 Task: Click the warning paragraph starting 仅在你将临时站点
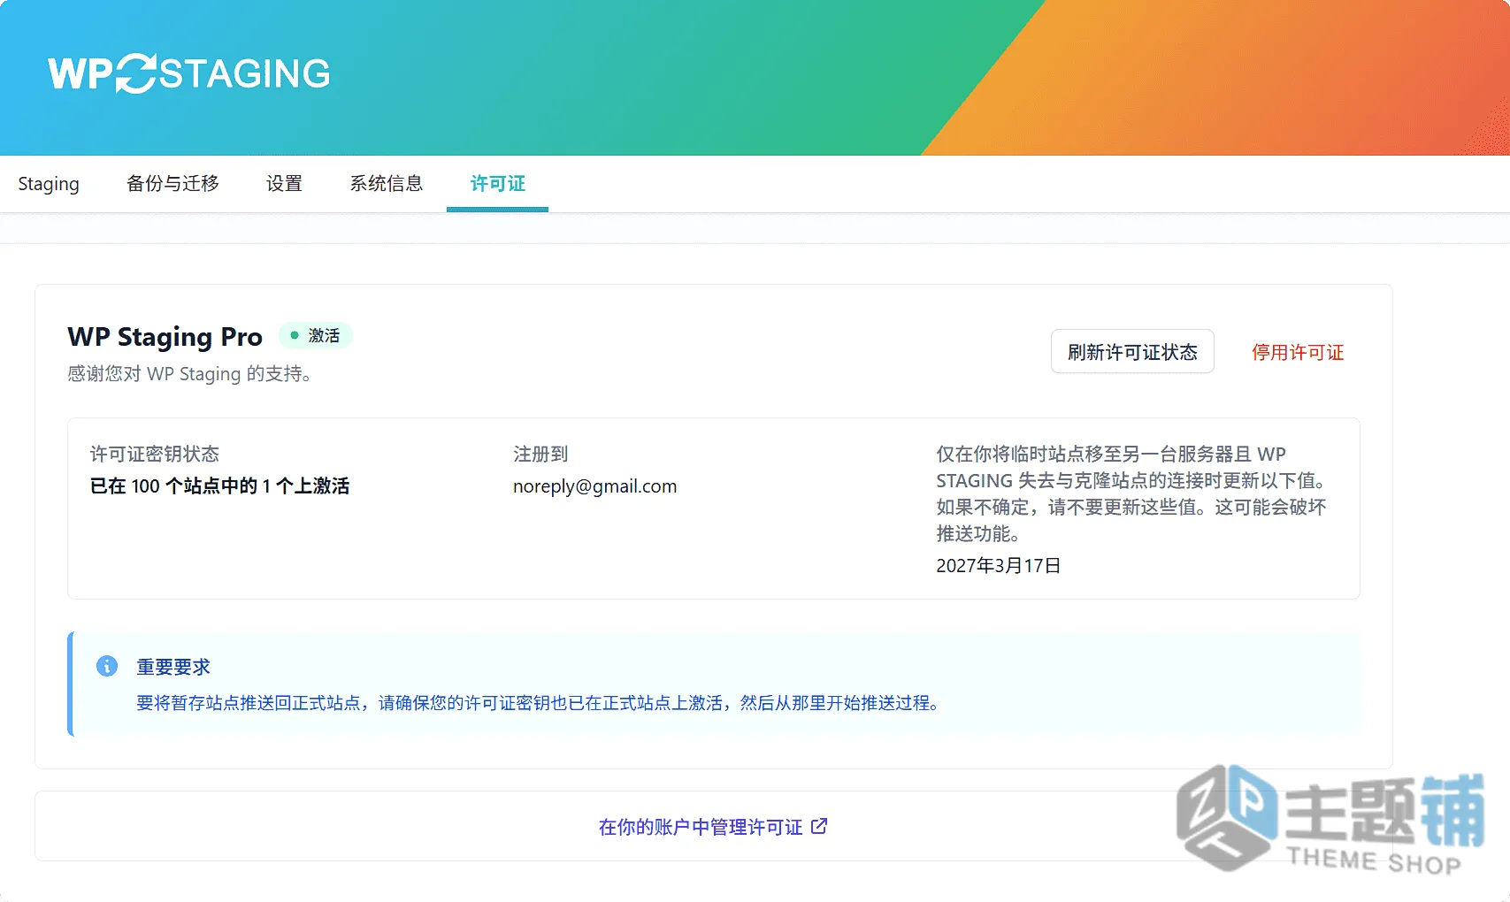1131,493
